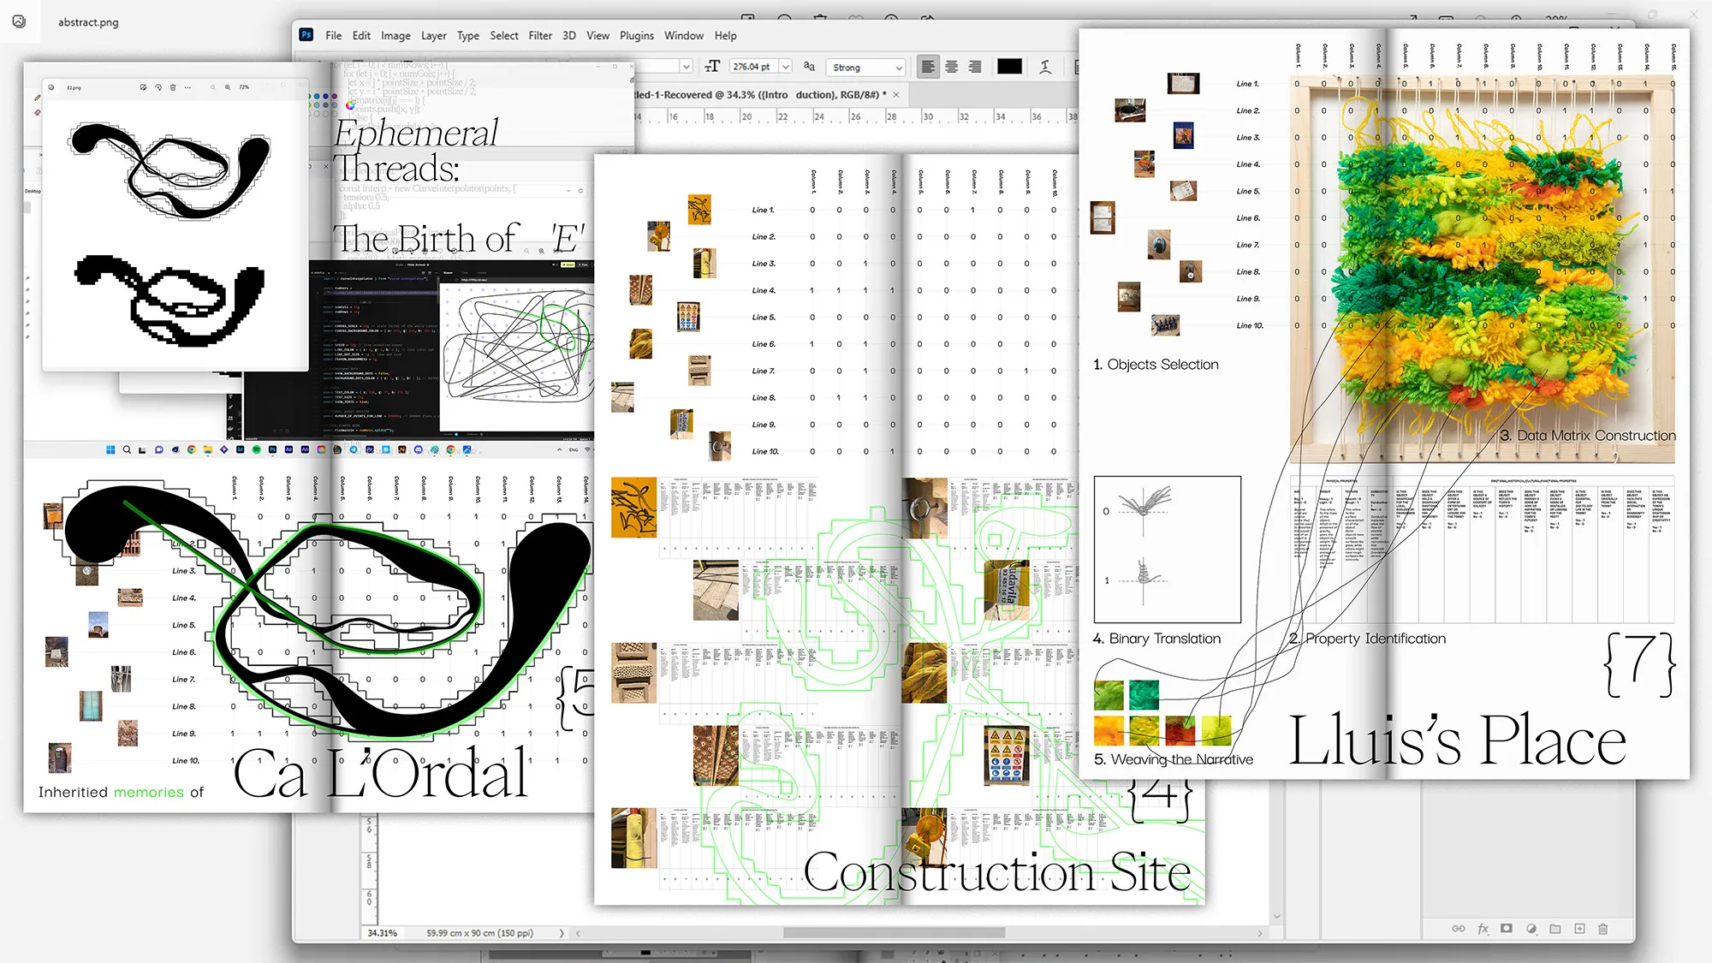Open the Windows Start menu
Viewport: 1712px width, 963px height.
110,450
